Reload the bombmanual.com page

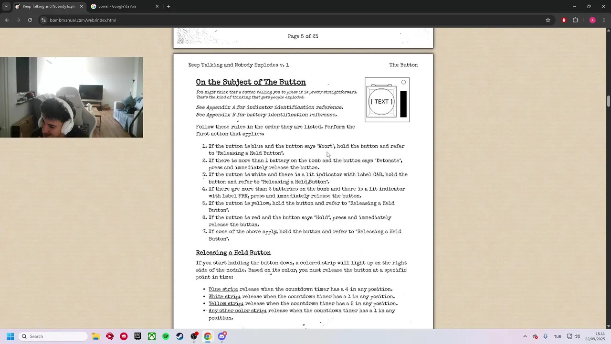coord(30,20)
